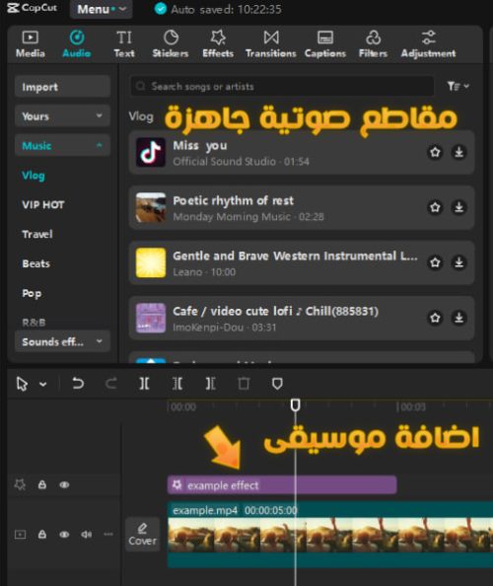This screenshot has width=493, height=586.
Task: Open the Stickers tab
Action: coord(171,44)
